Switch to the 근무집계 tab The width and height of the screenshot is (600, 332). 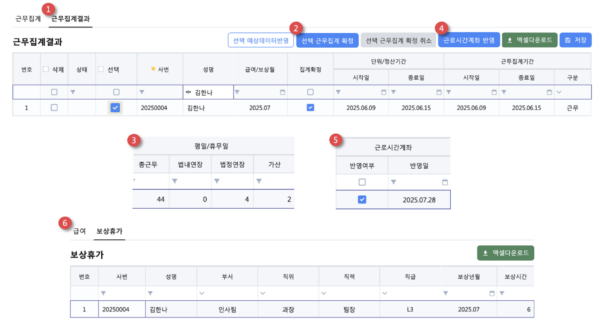pos(28,19)
